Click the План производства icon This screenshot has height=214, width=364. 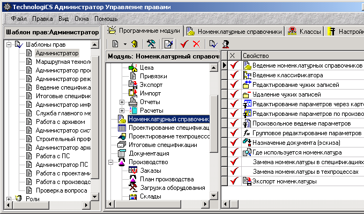pyautogui.click(x=133, y=179)
